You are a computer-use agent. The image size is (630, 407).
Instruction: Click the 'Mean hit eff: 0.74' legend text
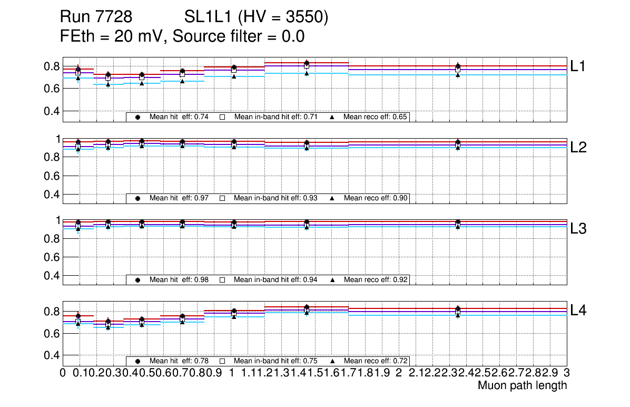click(x=179, y=117)
